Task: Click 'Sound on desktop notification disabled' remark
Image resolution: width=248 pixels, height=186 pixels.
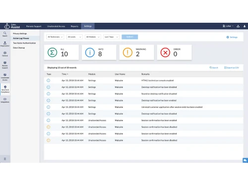Action: pos(159,94)
